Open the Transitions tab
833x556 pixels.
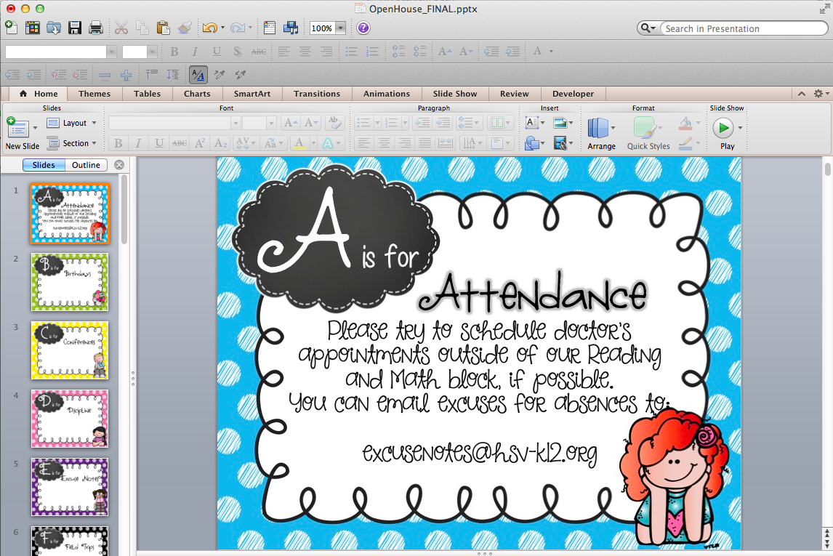coord(317,94)
